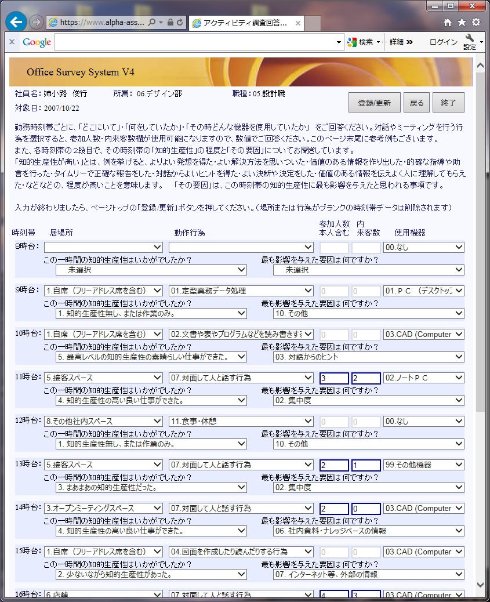Click the 登録/更新 button
Image resolution: width=490 pixels, height=602 pixels.
375,103
